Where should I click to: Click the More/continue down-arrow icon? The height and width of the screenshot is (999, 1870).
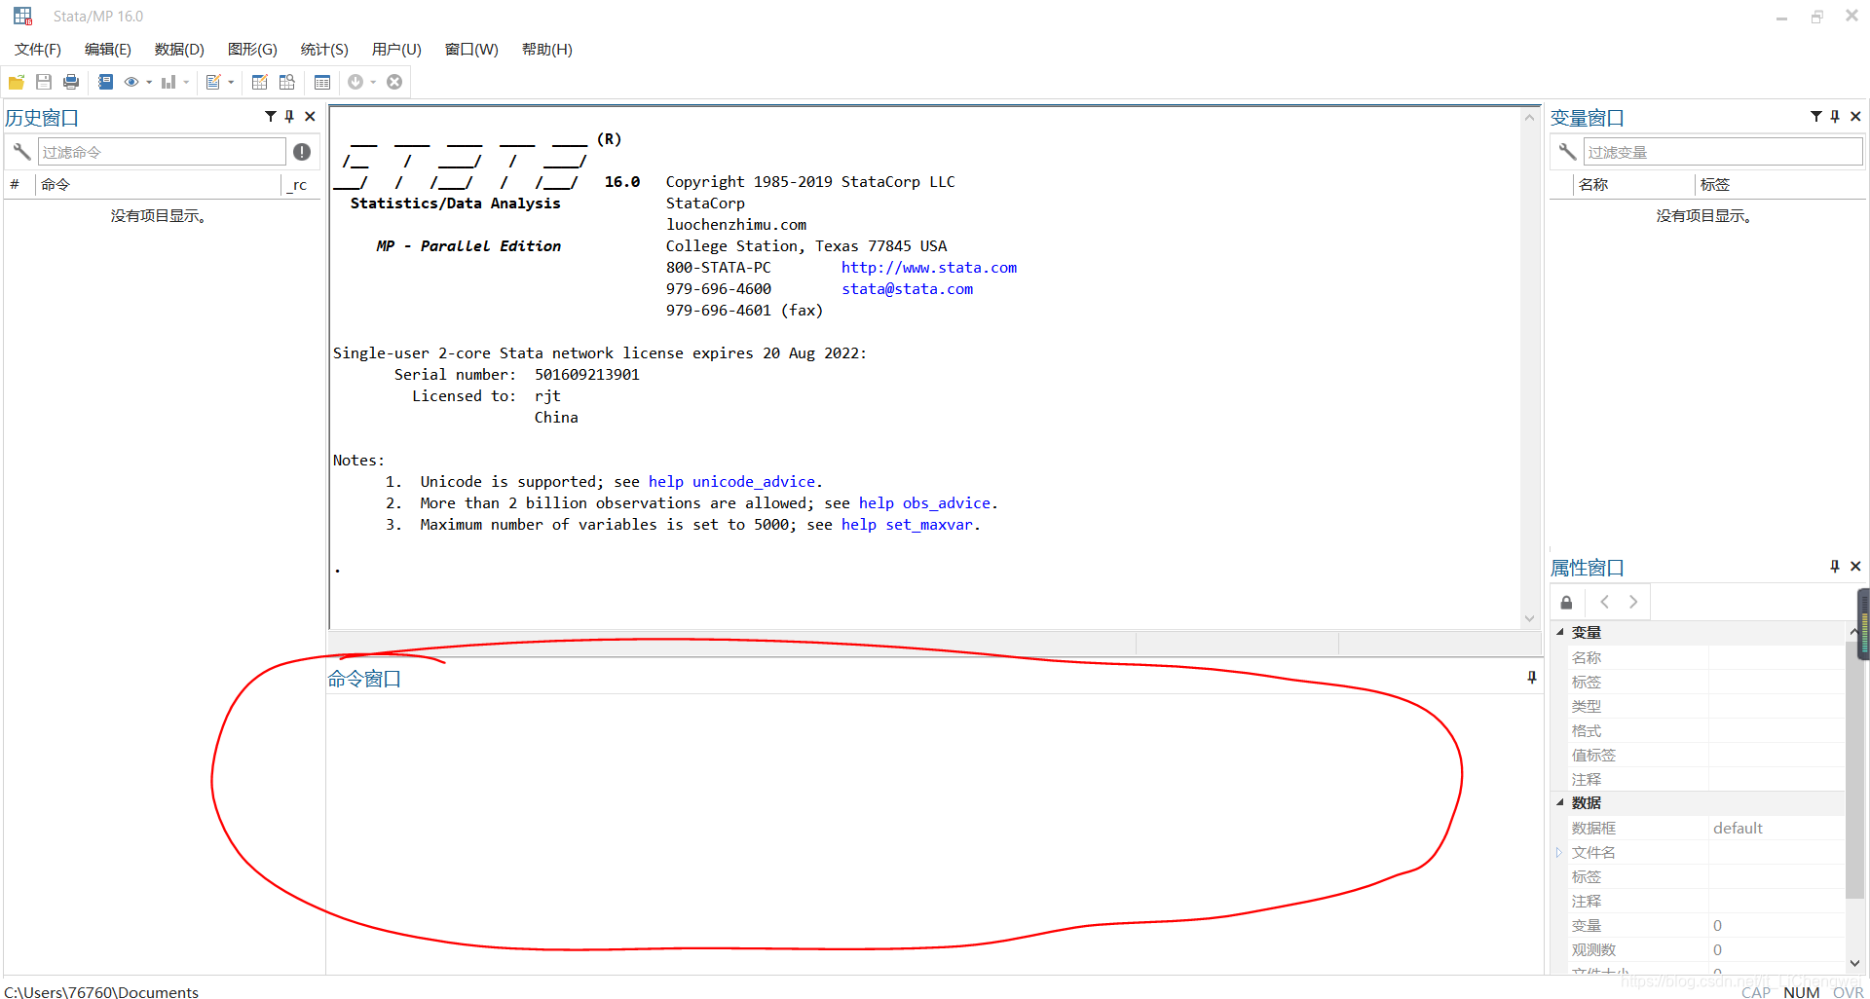(x=355, y=82)
